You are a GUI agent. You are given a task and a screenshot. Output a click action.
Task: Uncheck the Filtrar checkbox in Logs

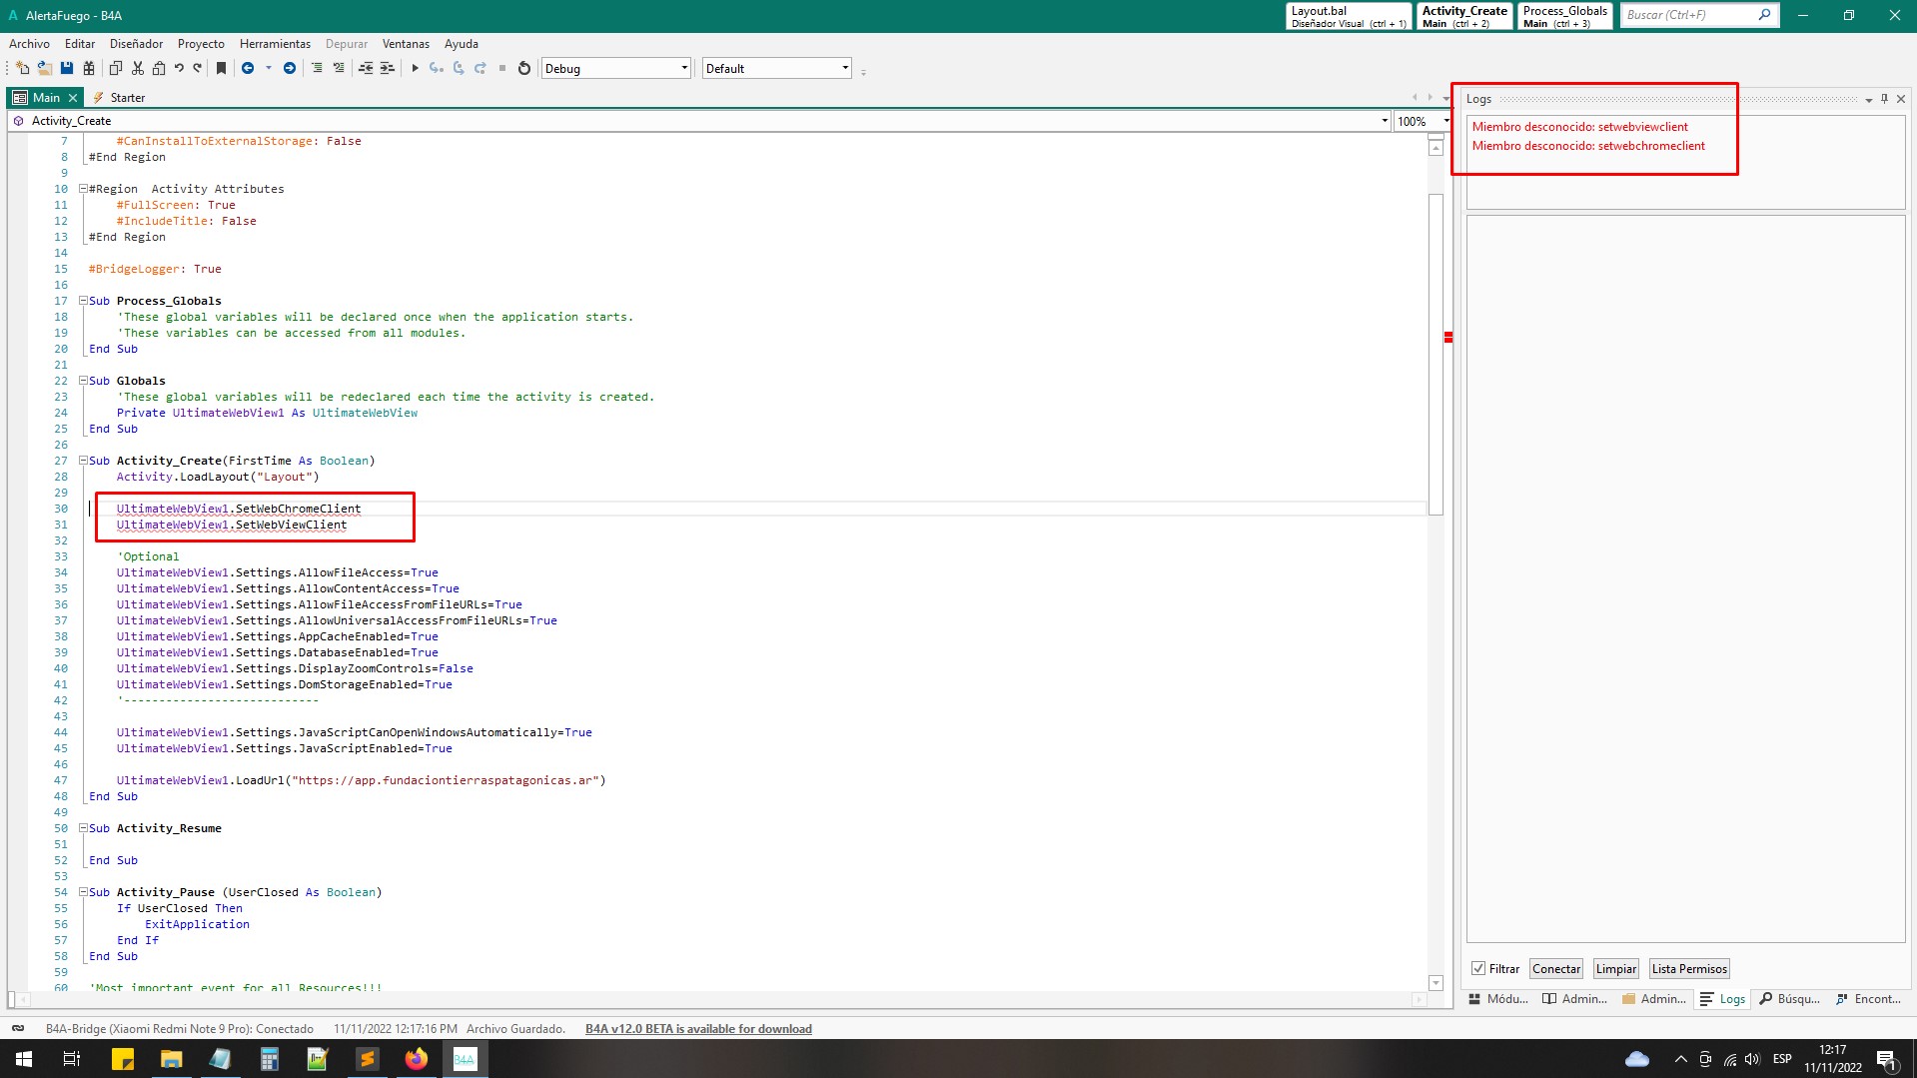(x=1478, y=968)
